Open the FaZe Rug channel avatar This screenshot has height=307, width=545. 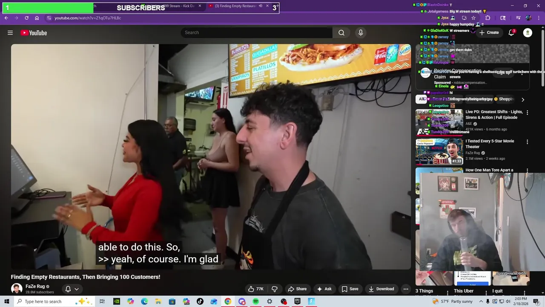[17, 289]
